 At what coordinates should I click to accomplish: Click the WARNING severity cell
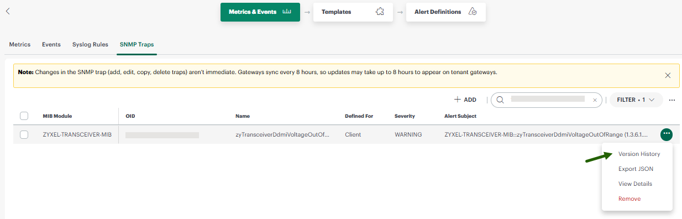(408, 134)
